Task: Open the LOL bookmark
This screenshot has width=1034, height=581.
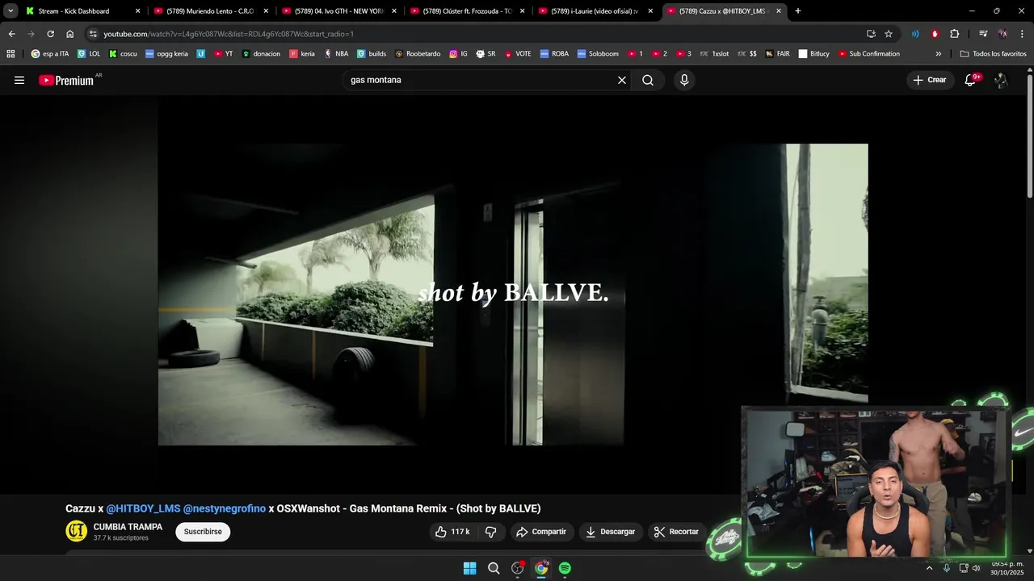Action: (89, 54)
